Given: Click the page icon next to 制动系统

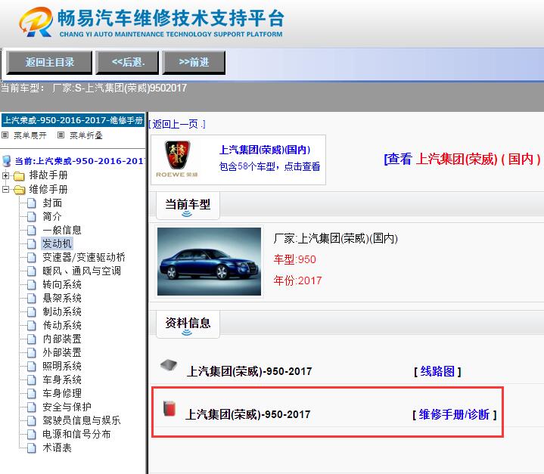Looking at the screenshot, I should [x=32, y=311].
